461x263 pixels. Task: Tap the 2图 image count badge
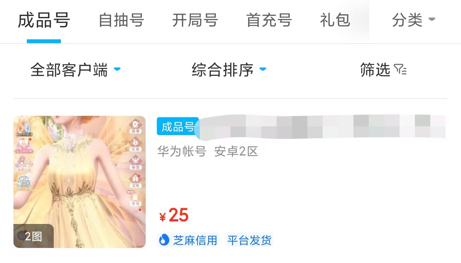coord(33,236)
